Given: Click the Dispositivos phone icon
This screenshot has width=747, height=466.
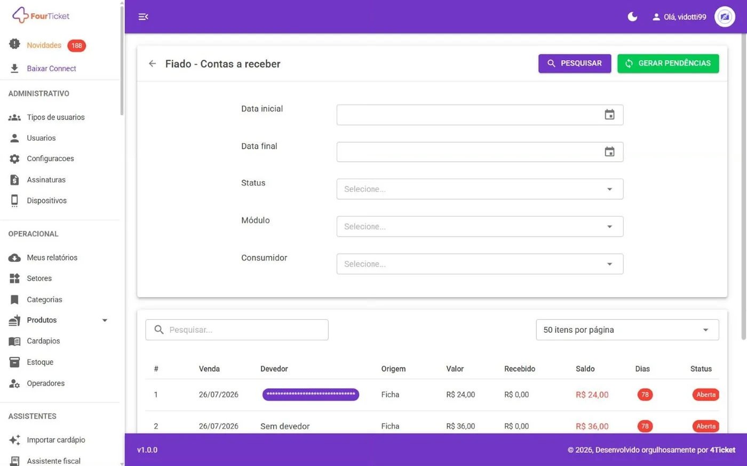Looking at the screenshot, I should (14, 200).
